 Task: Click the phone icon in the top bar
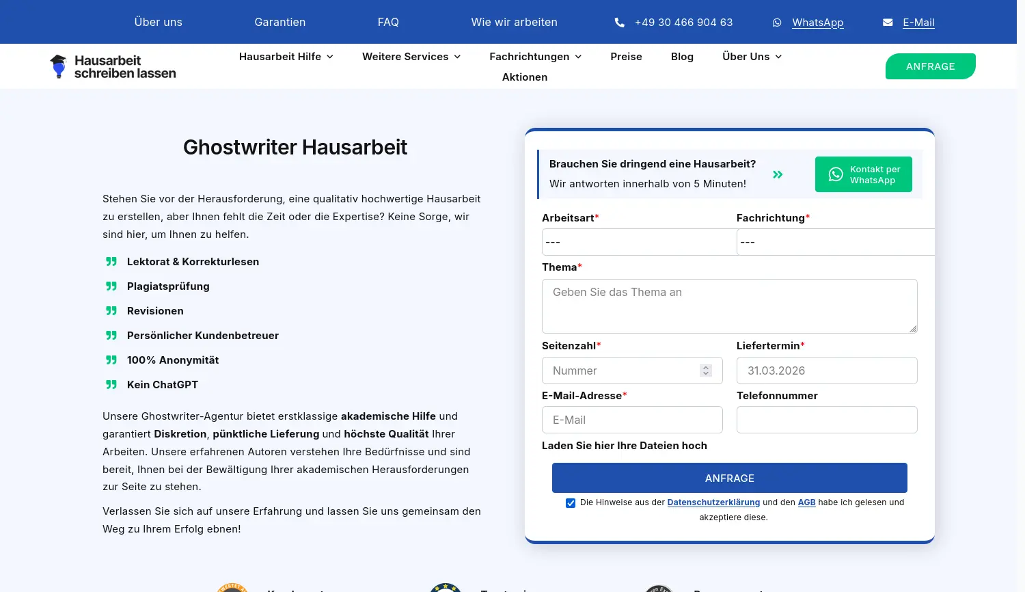click(x=619, y=22)
